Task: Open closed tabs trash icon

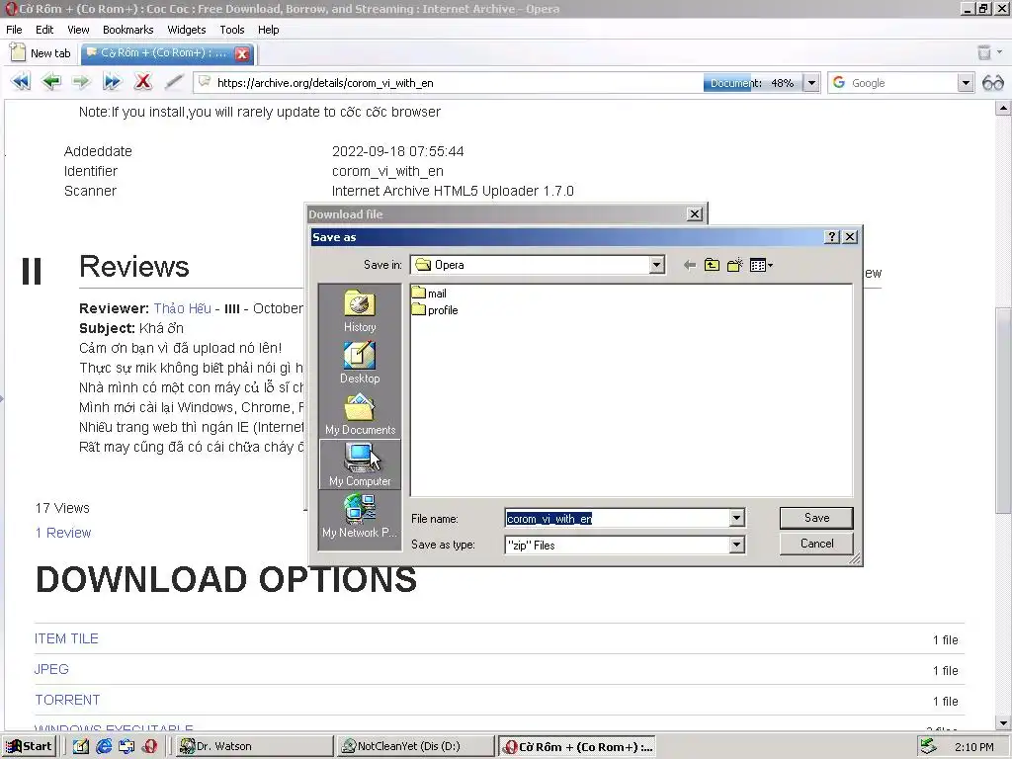Action: (x=984, y=52)
